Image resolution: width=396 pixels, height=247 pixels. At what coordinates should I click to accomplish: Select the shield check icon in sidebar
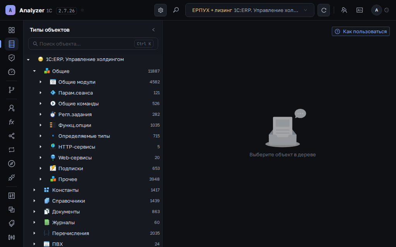click(12, 58)
